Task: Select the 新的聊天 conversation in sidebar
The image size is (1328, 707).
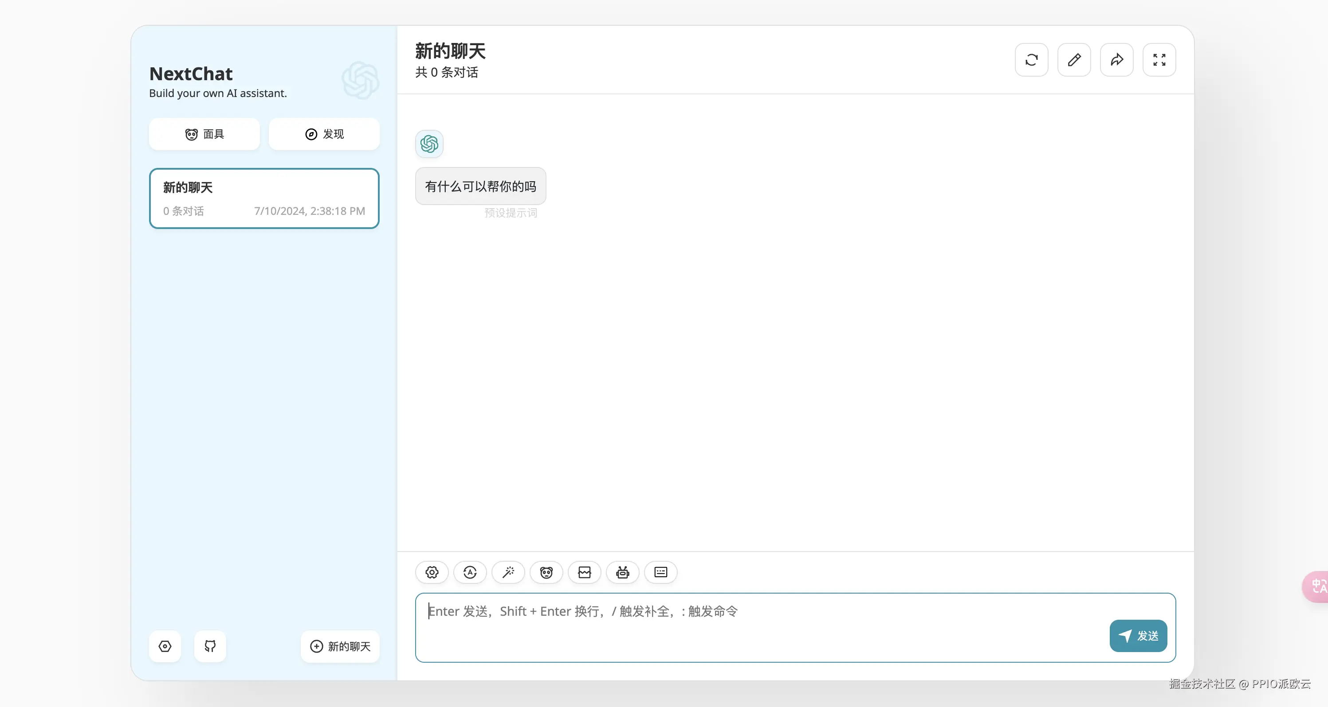Action: click(x=264, y=198)
